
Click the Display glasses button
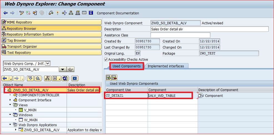[x=71, y=70]
